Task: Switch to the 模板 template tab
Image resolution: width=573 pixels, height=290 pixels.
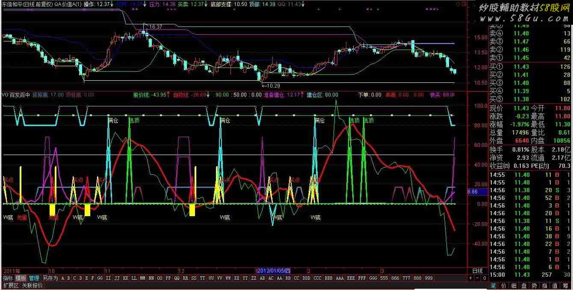Action: (x=21, y=278)
